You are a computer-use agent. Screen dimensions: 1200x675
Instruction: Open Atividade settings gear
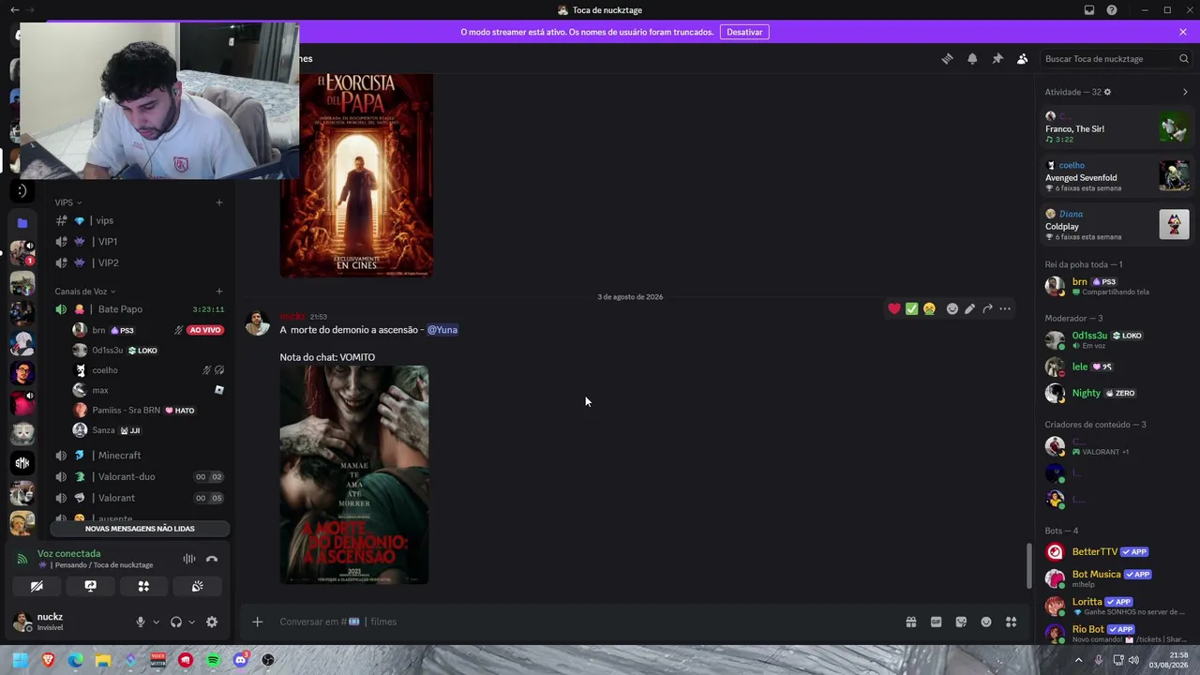point(1107,92)
